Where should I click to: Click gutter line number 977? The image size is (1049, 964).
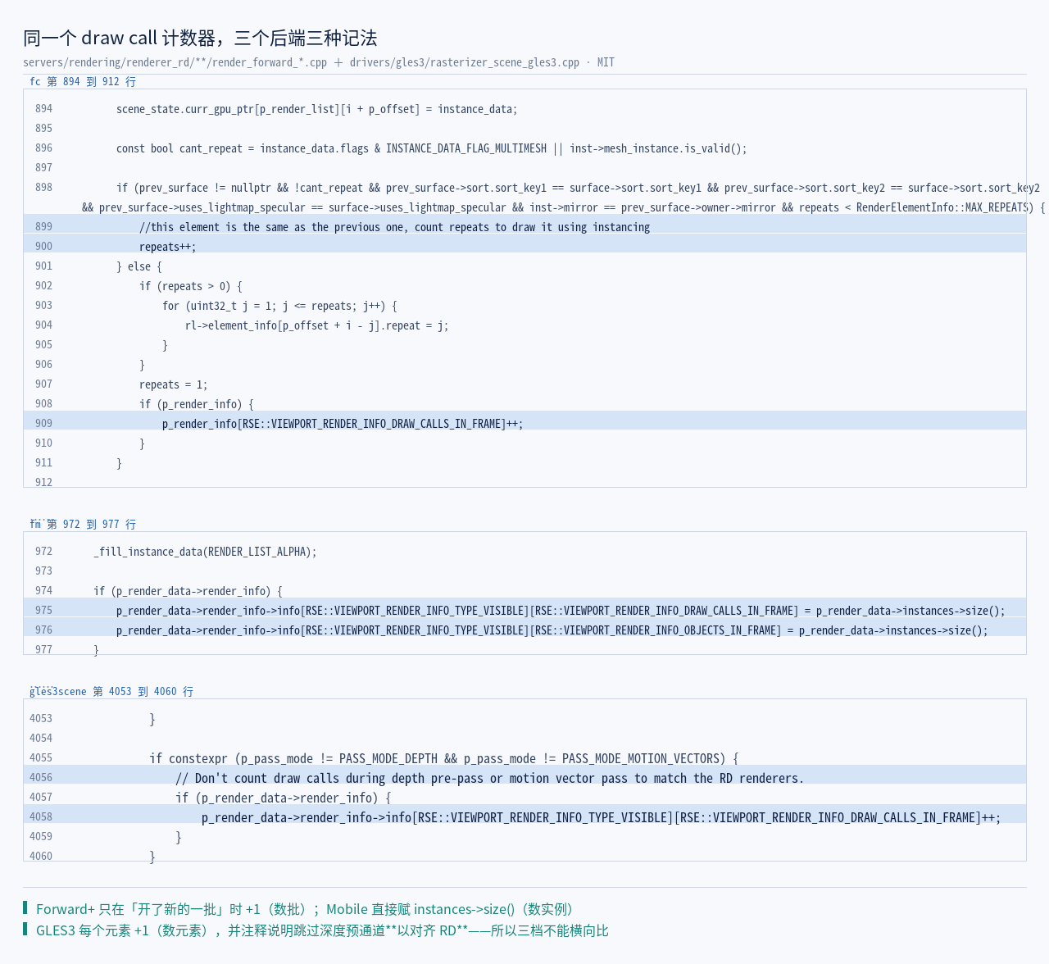pyautogui.click(x=43, y=650)
